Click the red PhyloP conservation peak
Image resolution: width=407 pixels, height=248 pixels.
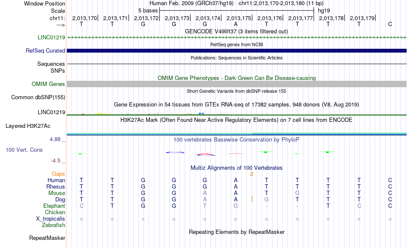(206, 154)
